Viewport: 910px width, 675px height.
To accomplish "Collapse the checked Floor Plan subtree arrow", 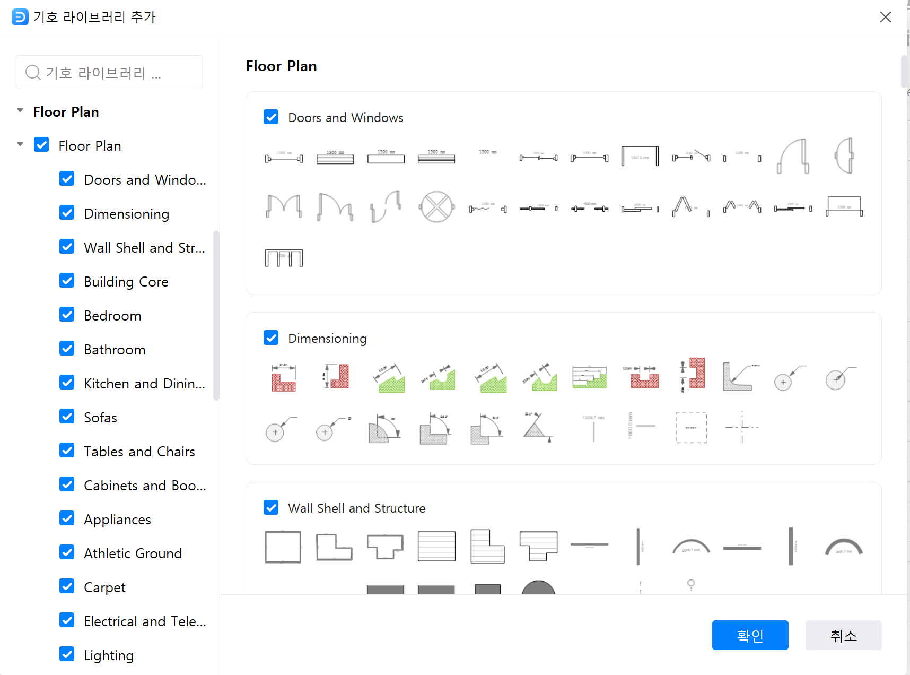I will point(20,145).
